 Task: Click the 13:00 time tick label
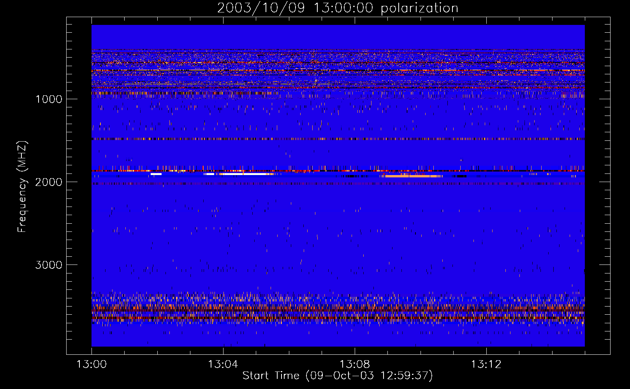pyautogui.click(x=92, y=364)
